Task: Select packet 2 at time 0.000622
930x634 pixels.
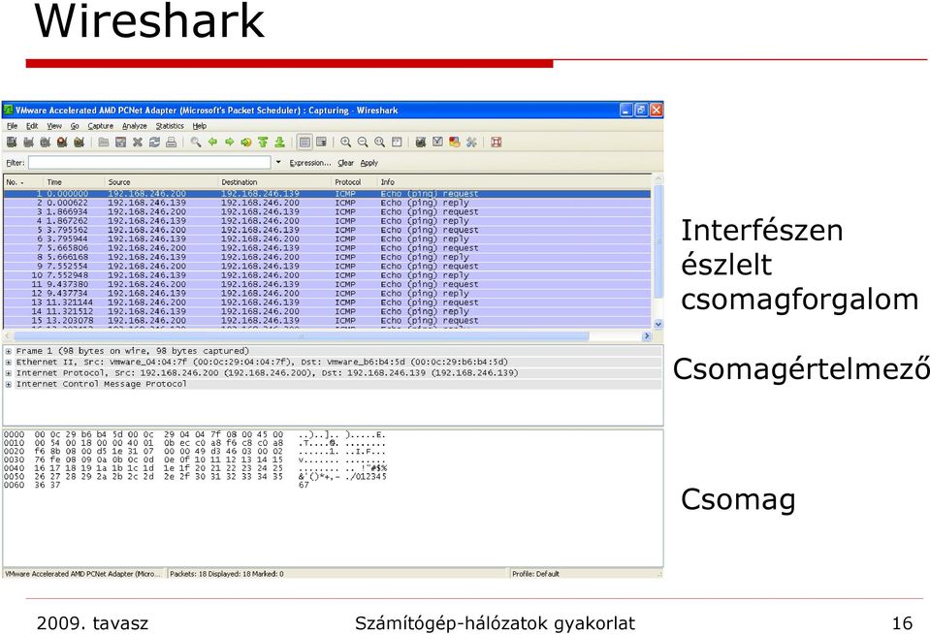Action: click(x=327, y=203)
